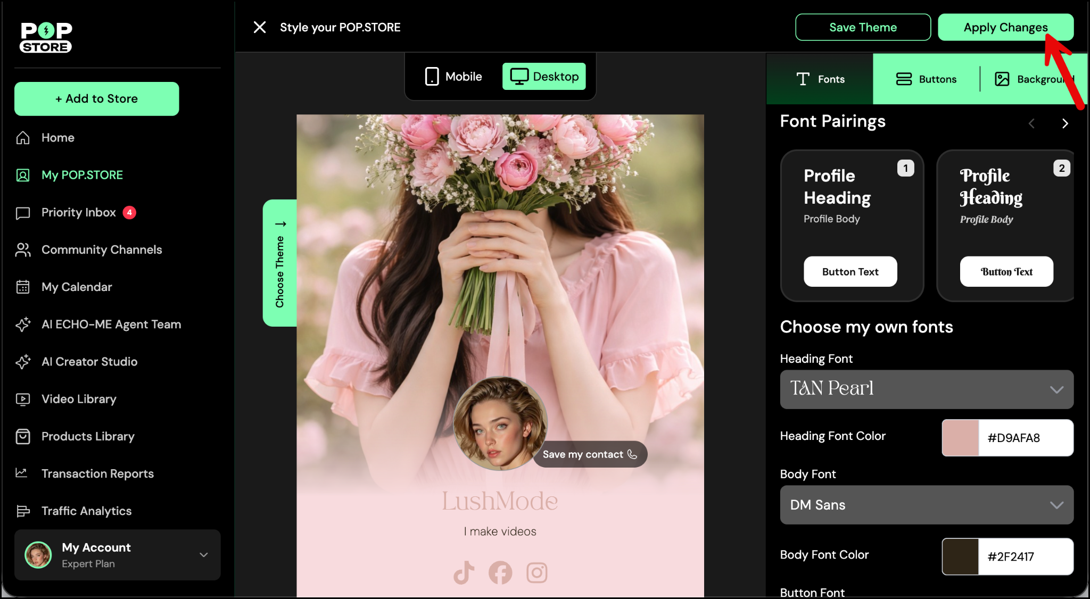Switch preview to Mobile view

[x=453, y=77]
